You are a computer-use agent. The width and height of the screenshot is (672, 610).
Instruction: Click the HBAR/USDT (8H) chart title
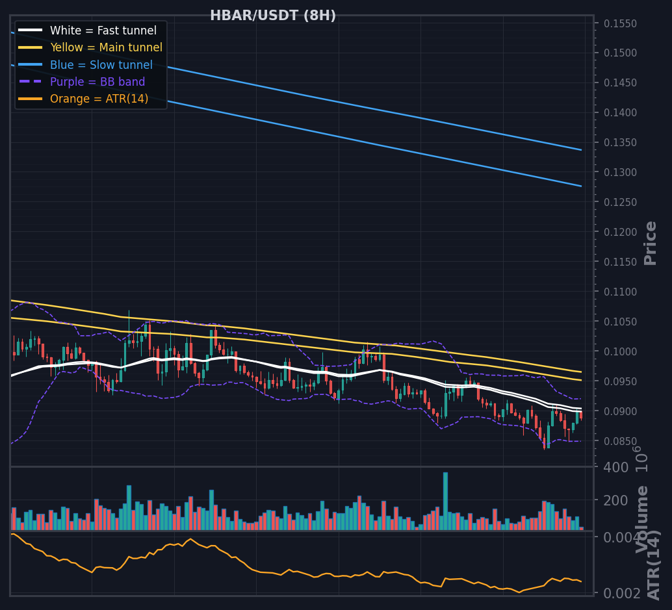[273, 16]
